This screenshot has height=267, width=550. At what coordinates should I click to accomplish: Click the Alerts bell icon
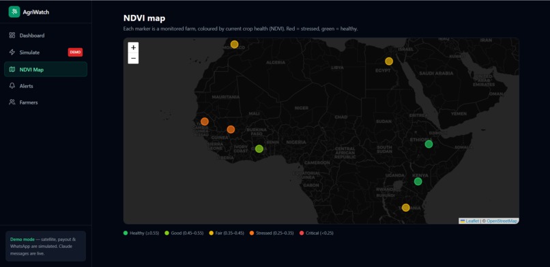pyautogui.click(x=12, y=86)
